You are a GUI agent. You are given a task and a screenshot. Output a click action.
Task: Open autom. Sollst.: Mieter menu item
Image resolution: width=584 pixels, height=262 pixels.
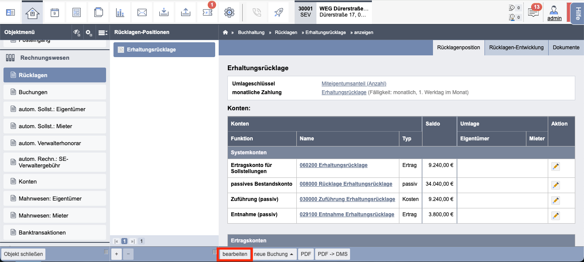[x=55, y=126]
